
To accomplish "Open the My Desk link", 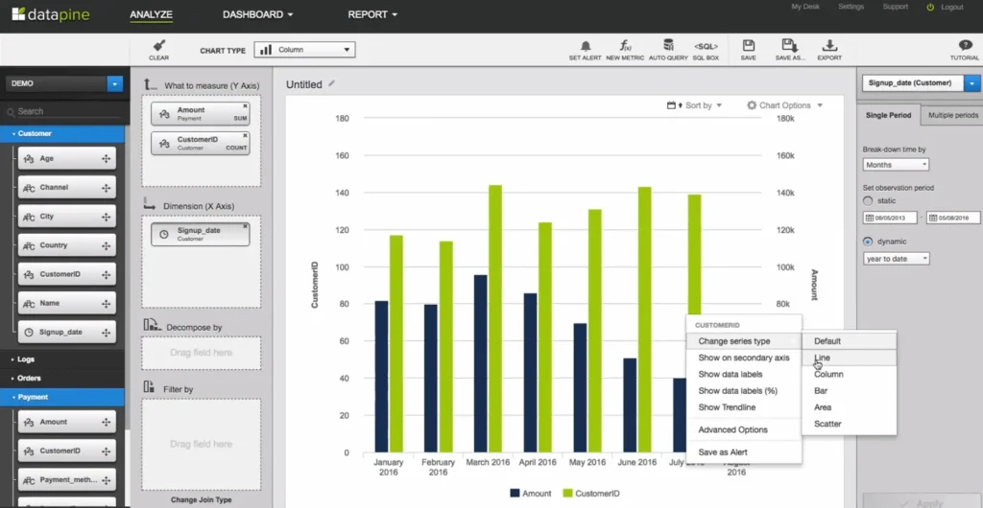I will [x=805, y=7].
